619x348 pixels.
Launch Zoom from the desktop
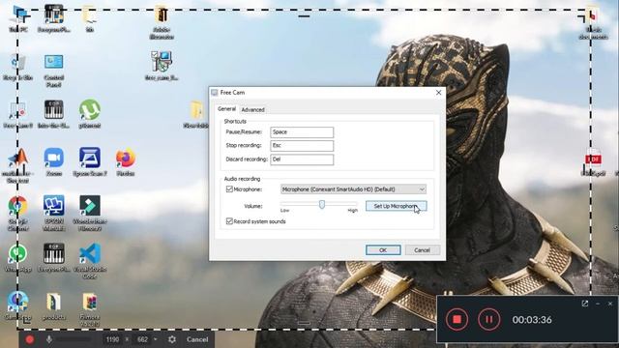(54, 161)
